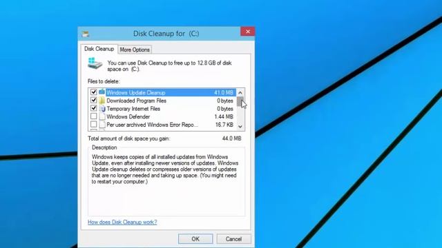
Task: Confirm cleanup with the OK button
Action: pyautogui.click(x=195, y=239)
